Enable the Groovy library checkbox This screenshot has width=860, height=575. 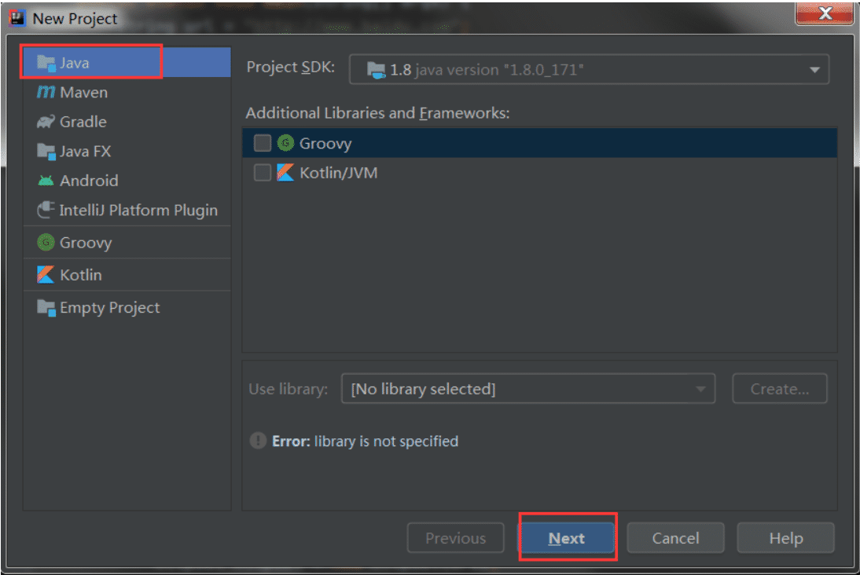pos(263,143)
